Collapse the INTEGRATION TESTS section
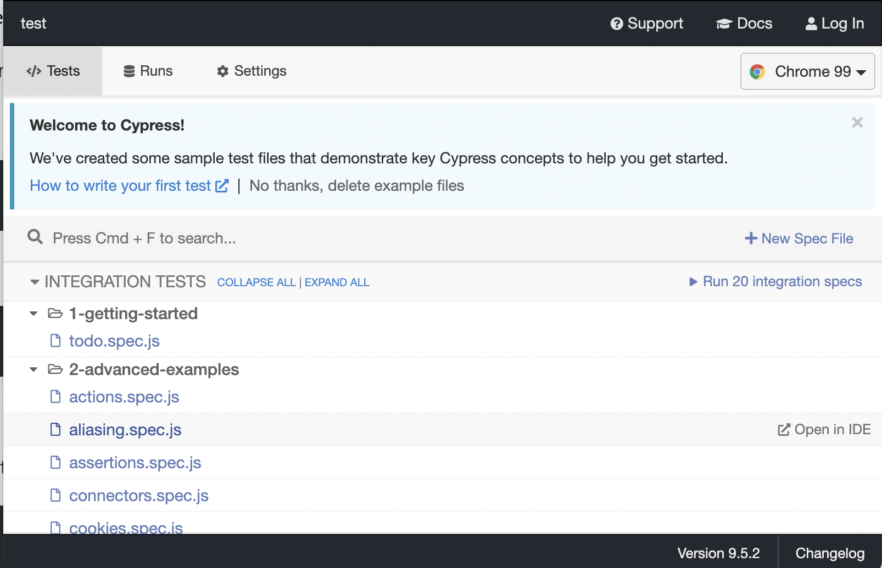The image size is (882, 568). pos(35,282)
